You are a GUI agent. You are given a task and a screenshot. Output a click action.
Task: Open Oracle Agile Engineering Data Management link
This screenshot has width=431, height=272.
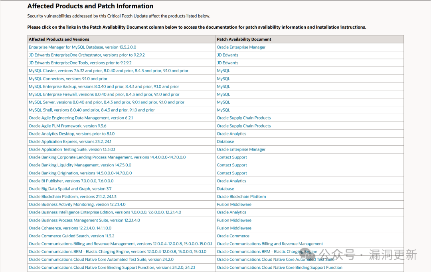click(x=81, y=118)
